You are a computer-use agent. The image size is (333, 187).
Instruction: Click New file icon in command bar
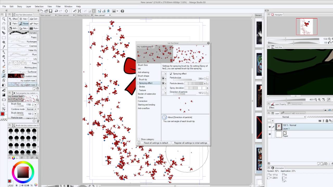(x=42, y=11)
